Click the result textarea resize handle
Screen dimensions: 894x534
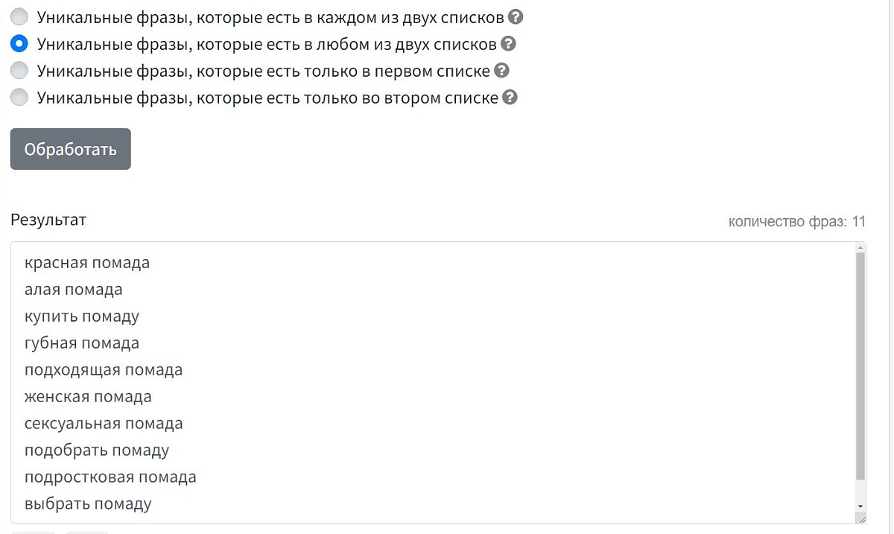click(861, 518)
